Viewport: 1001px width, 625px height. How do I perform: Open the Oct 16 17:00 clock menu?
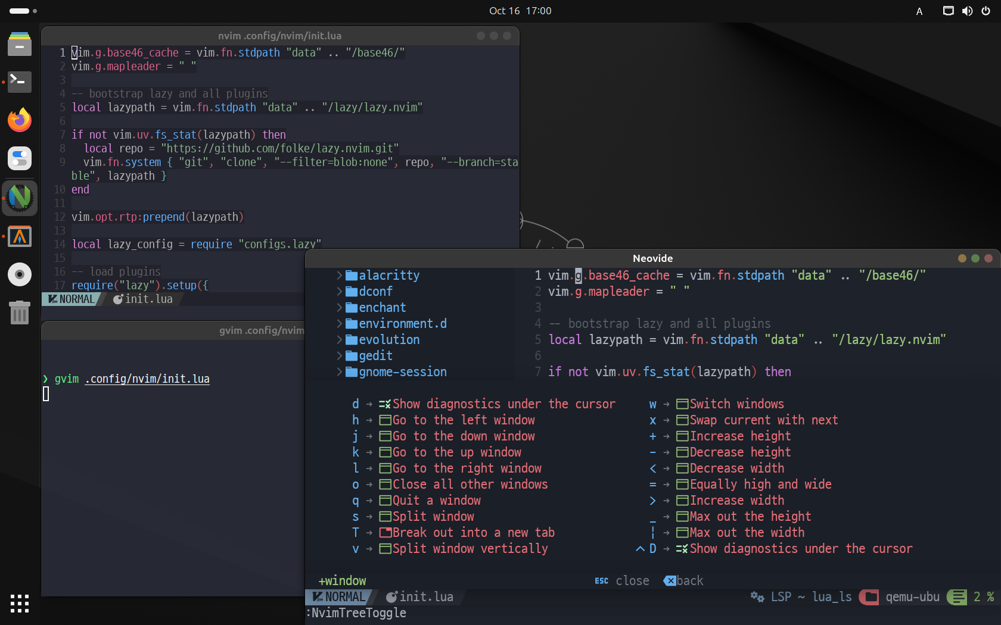click(x=520, y=11)
